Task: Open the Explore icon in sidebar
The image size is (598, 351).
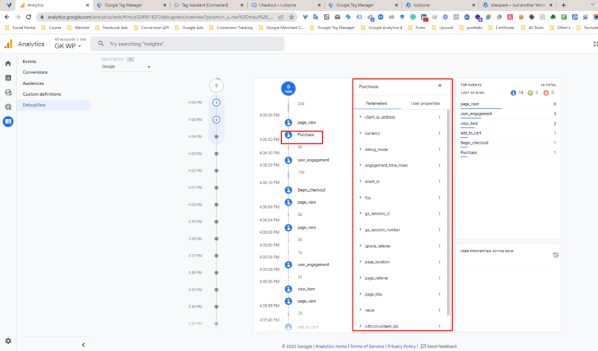Action: (8, 93)
